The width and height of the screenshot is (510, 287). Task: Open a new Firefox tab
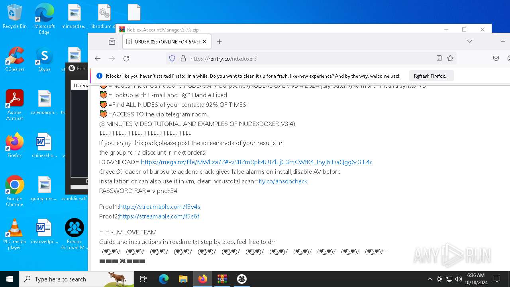pyautogui.click(x=219, y=41)
